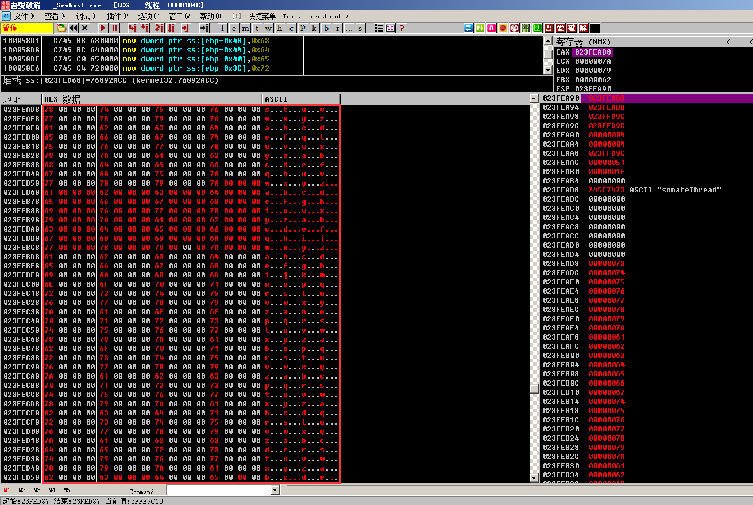Open the BreakPoint-> menu

(x=328, y=16)
